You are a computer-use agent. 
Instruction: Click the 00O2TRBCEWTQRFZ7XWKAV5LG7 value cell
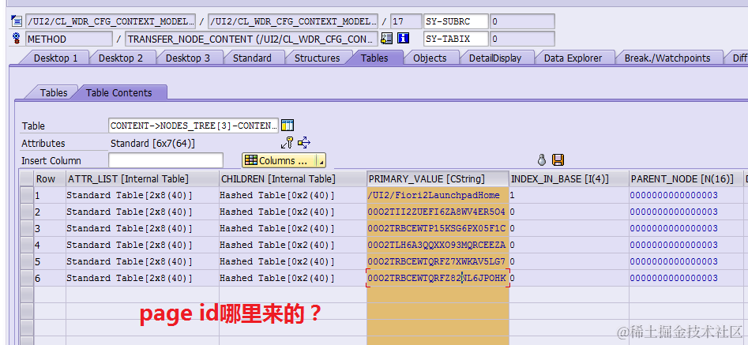click(438, 261)
